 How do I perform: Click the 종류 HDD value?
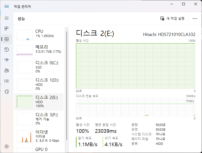click(159, 144)
